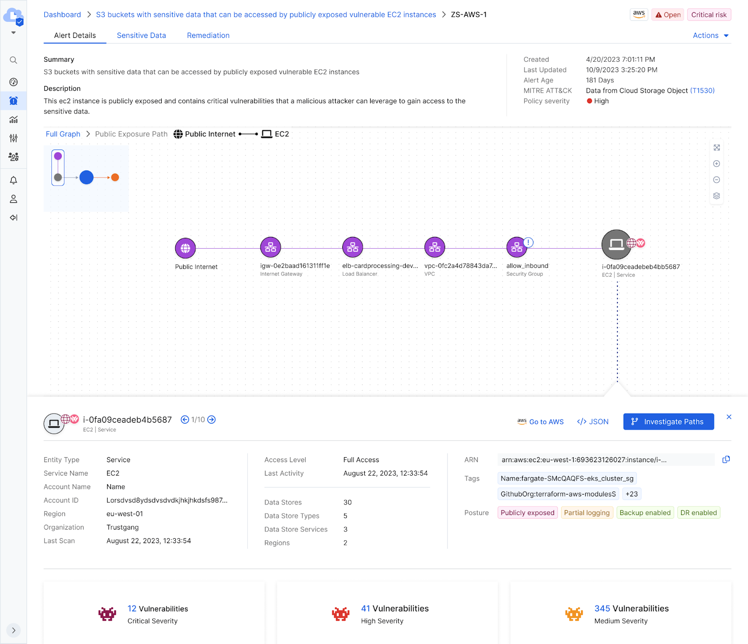Viewport: 748px width, 644px height.
Task: Go to next entity with right arrow
Action: tap(212, 420)
